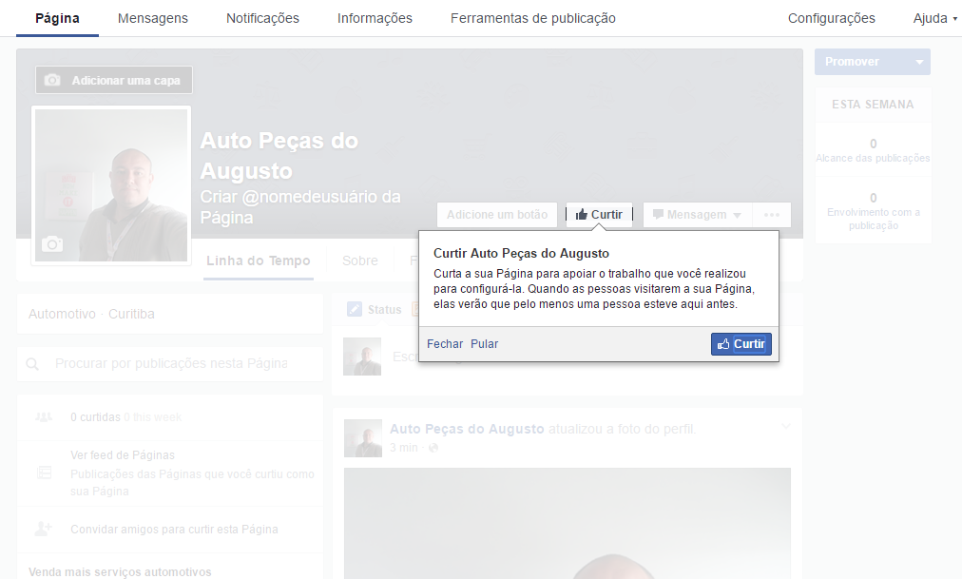Click Ver feed de Páginas link
This screenshot has height=579, width=962.
(123, 455)
